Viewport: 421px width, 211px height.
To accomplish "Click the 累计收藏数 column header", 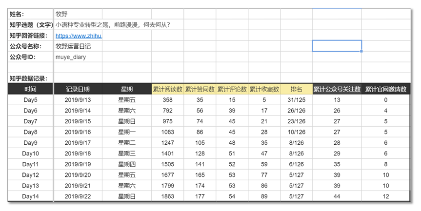I will (x=264, y=89).
